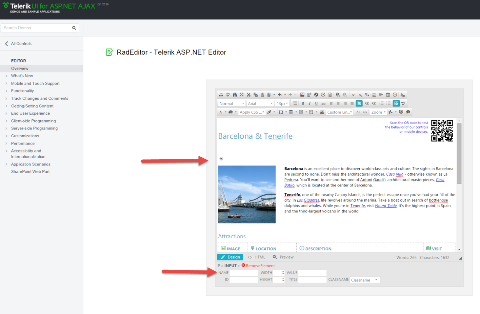The width and height of the screenshot is (480, 314).
Task: Select the radio button in editor content
Action: point(221,159)
